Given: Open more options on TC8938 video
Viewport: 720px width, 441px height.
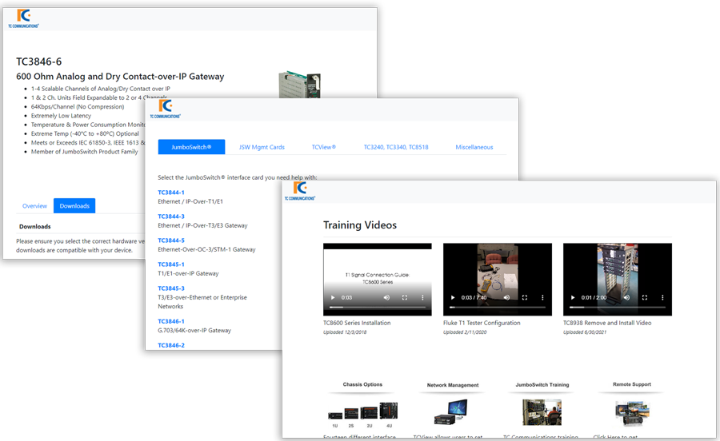Looking at the screenshot, I should pyautogui.click(x=662, y=297).
